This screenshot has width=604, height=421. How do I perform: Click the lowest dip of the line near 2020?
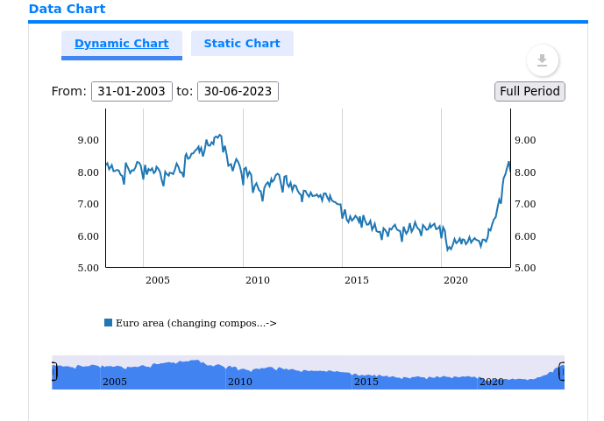[x=448, y=250]
